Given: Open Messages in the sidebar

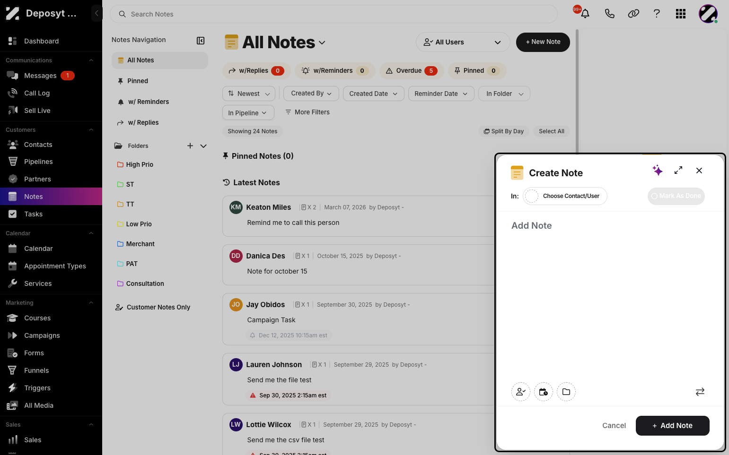Looking at the screenshot, I should (x=51, y=76).
